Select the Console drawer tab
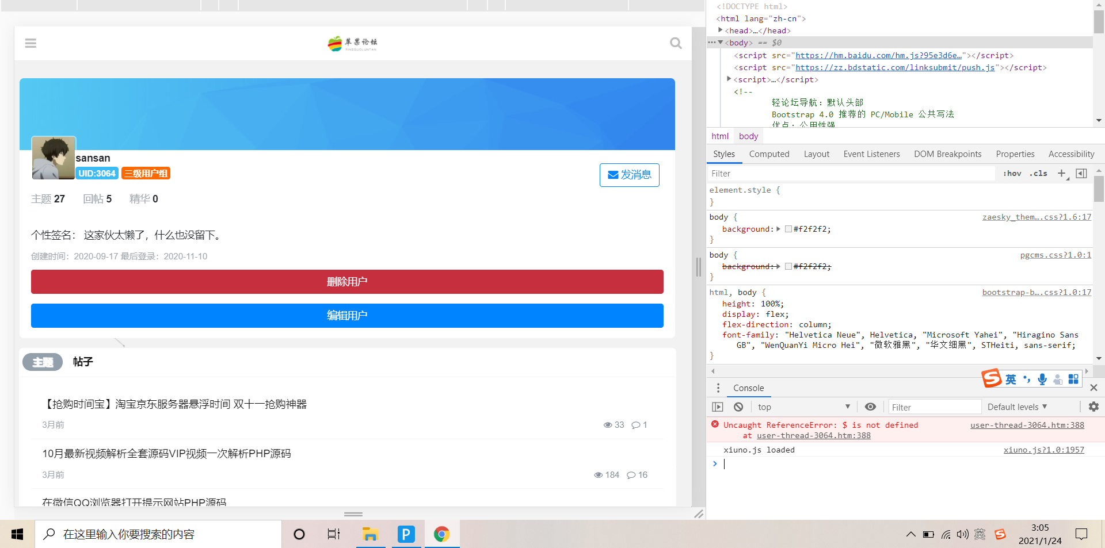 click(748, 388)
